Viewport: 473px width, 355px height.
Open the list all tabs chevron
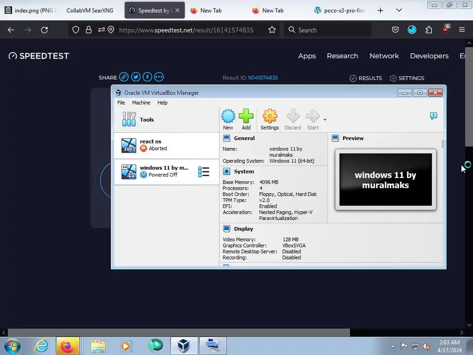coord(399,10)
